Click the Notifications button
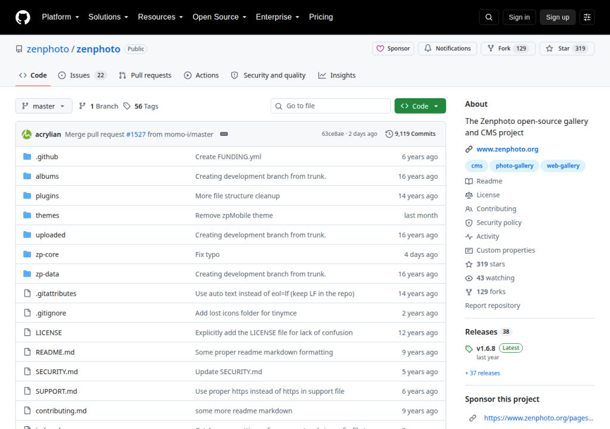Viewport: 610px width, 429px height. pyautogui.click(x=447, y=49)
